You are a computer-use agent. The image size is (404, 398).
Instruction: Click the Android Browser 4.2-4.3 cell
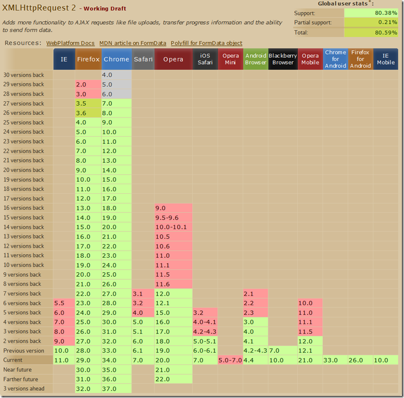pos(256,351)
